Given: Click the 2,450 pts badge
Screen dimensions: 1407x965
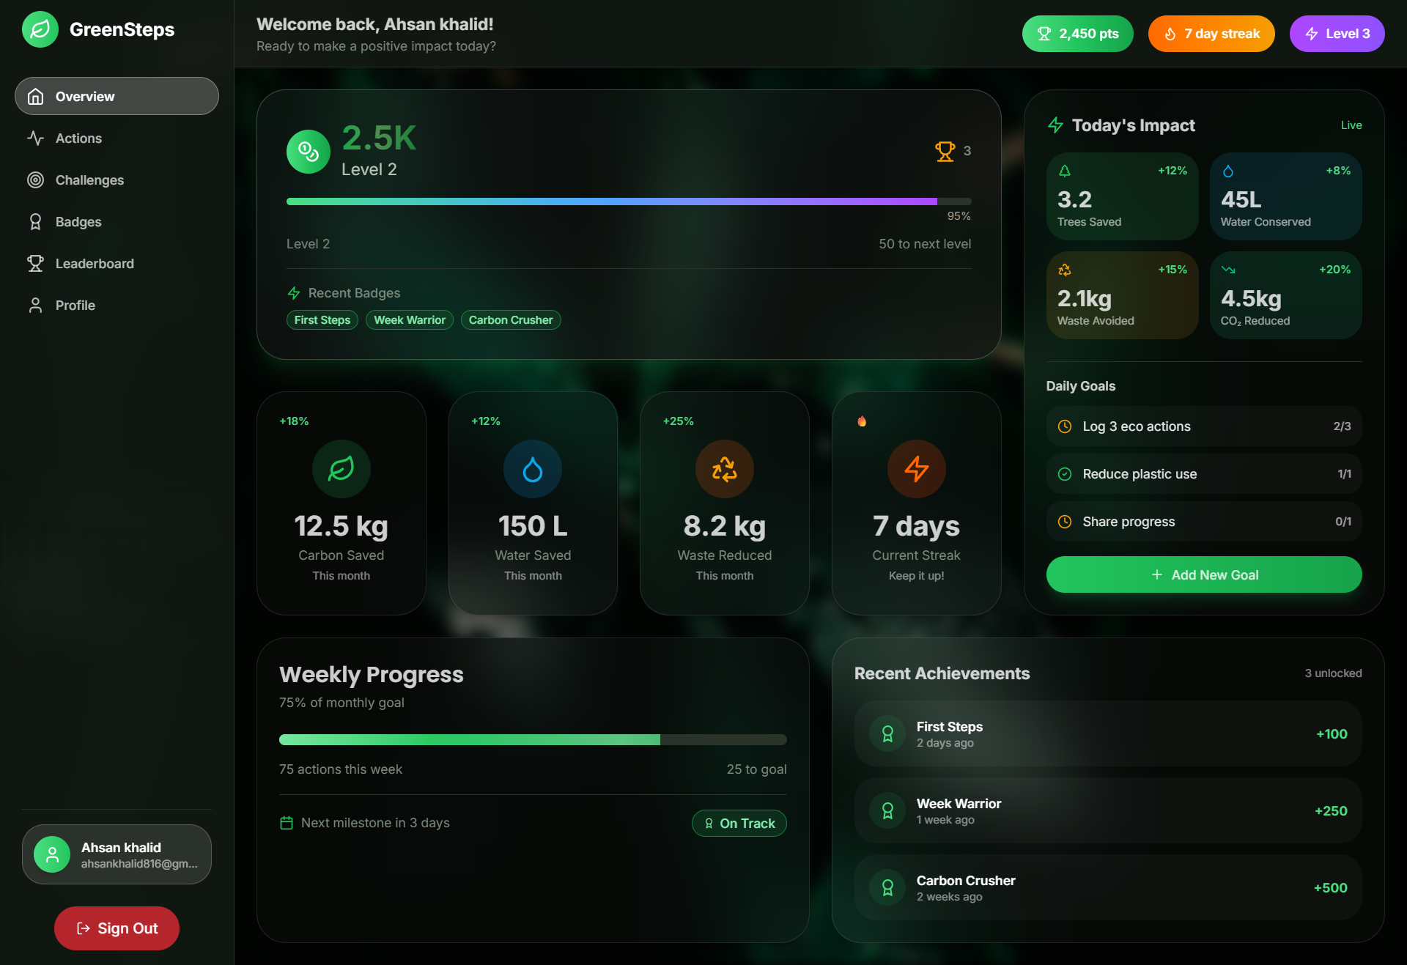Looking at the screenshot, I should (1077, 34).
